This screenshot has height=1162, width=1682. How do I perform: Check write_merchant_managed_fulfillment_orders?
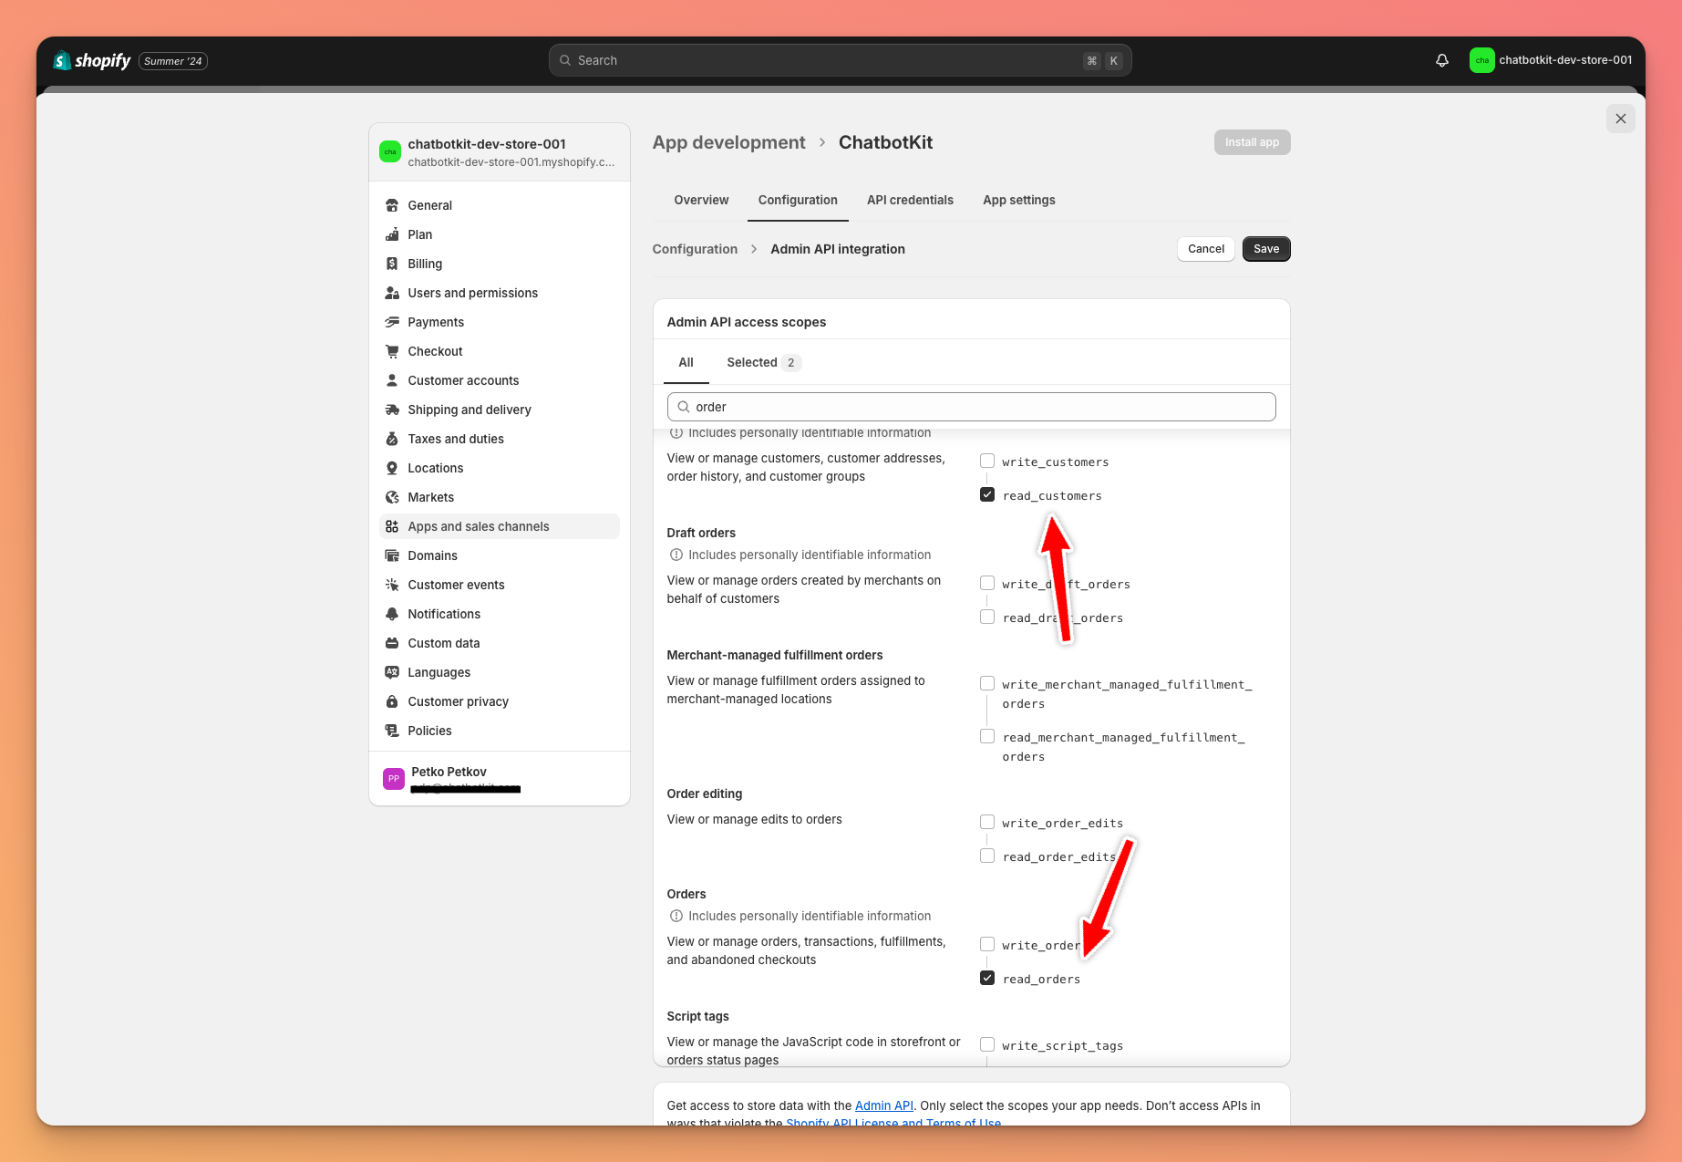pyautogui.click(x=987, y=683)
